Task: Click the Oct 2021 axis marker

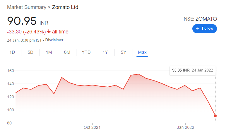Action: click(x=92, y=127)
